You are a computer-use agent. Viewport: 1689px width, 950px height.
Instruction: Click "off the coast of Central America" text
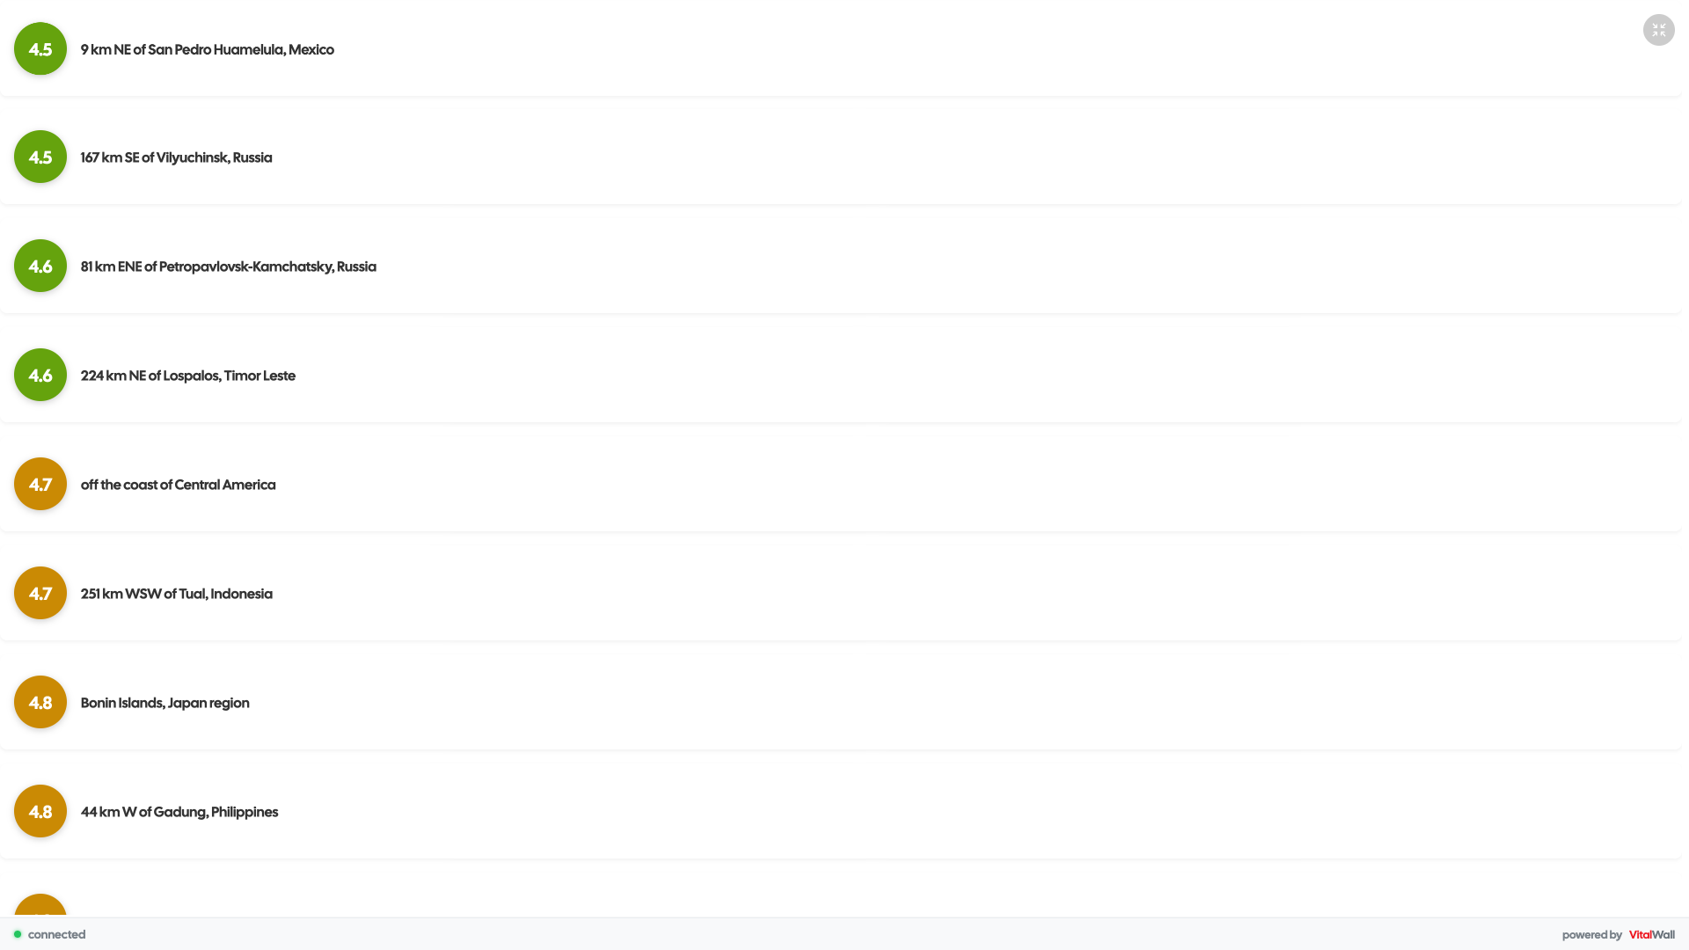[x=178, y=486]
